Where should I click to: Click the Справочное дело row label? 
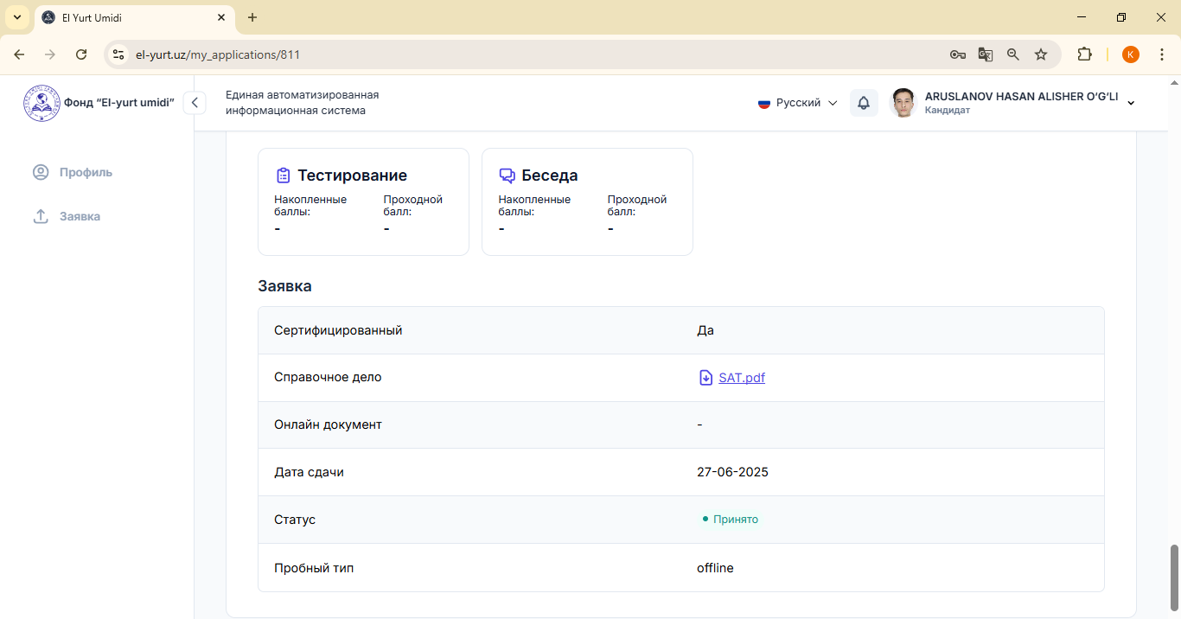[328, 377]
